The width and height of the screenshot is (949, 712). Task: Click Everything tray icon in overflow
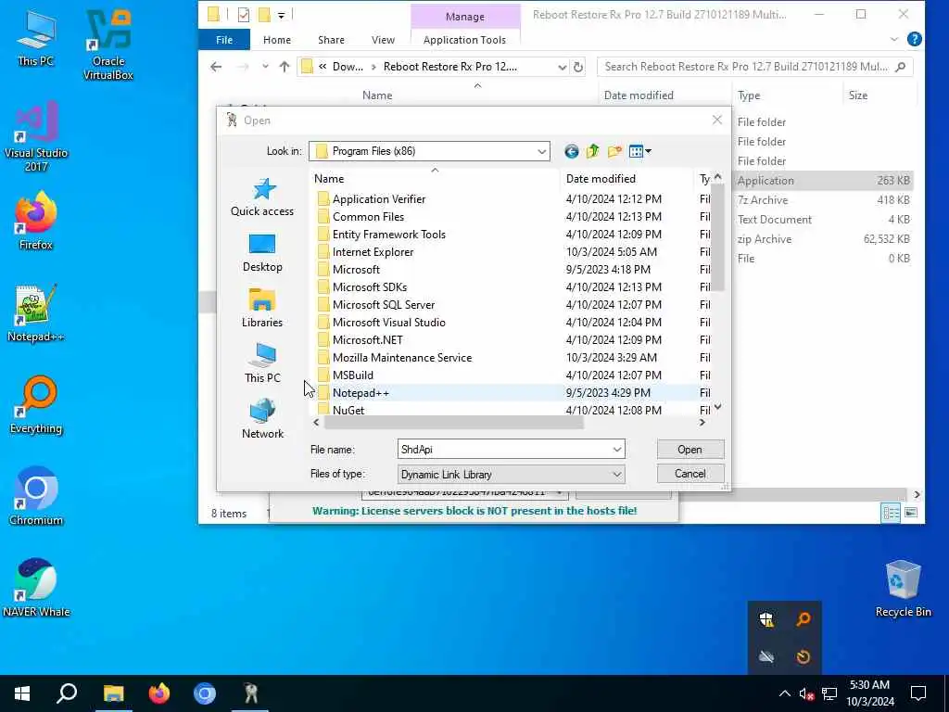point(803,618)
